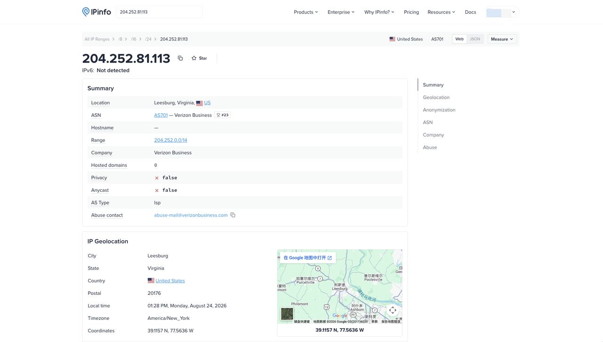Click the local time value 01:28 PM, Monday
Image resolution: width=603 pixels, height=342 pixels.
[x=187, y=306]
